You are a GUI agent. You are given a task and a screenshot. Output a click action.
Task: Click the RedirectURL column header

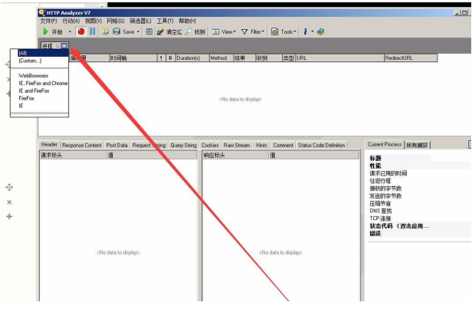411,58
